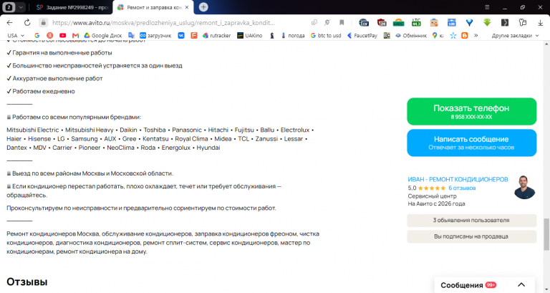Click the copy-link icon in address bar

[x=314, y=22]
